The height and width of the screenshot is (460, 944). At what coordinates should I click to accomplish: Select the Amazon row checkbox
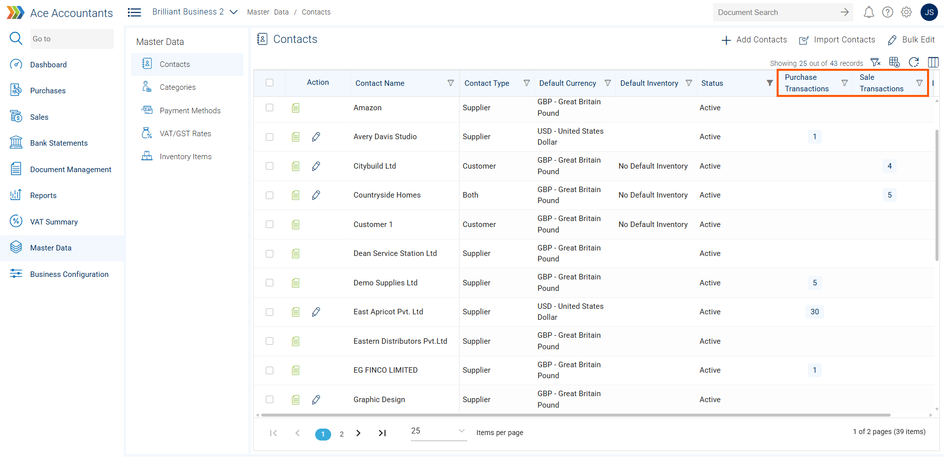[x=270, y=108]
